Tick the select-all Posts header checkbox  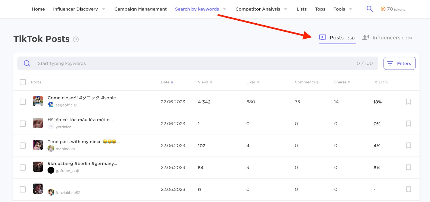coord(23,82)
